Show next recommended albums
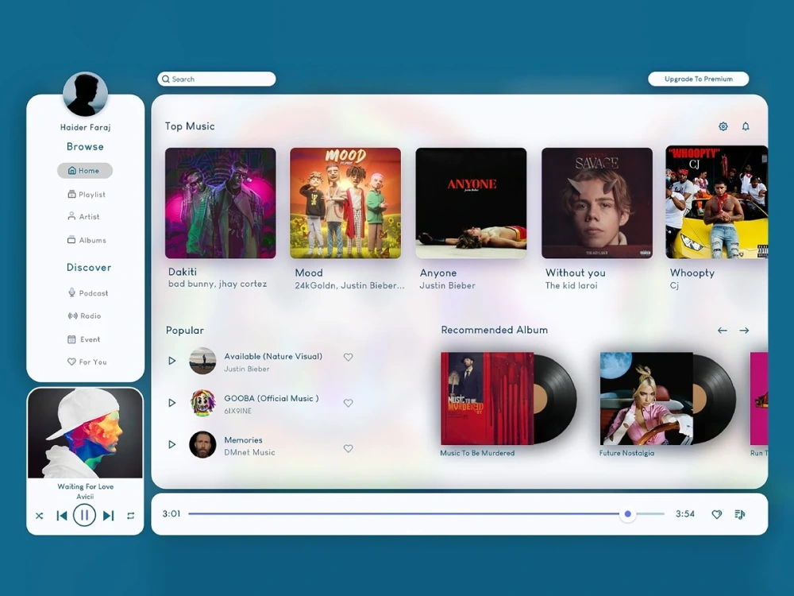 tap(744, 331)
